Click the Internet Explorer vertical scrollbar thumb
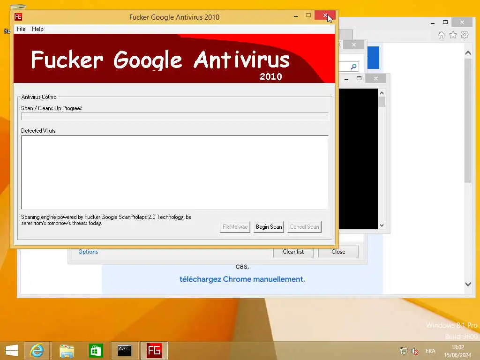This screenshot has height=360, width=480. [468, 121]
